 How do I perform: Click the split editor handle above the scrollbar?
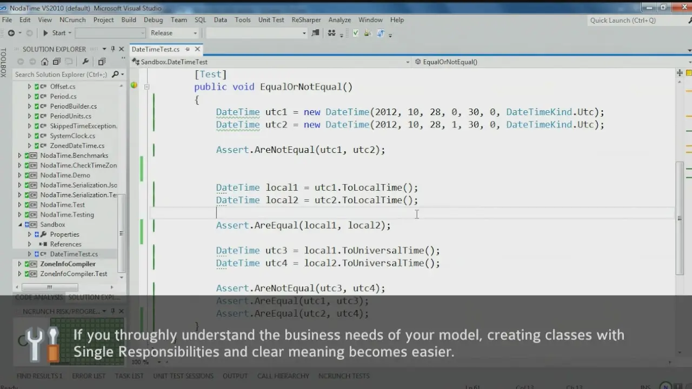click(x=680, y=72)
